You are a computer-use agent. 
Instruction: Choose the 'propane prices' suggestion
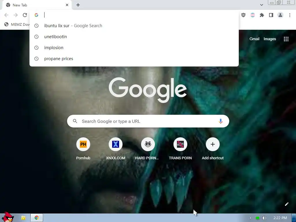tap(134, 58)
